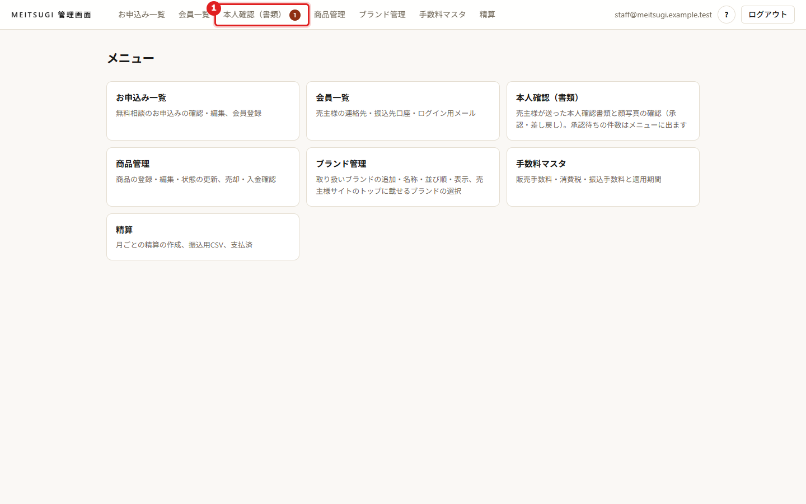Click description 売主様の連絡先・振込先口座・ログイン用メール
The image size is (806, 504).
(396, 113)
